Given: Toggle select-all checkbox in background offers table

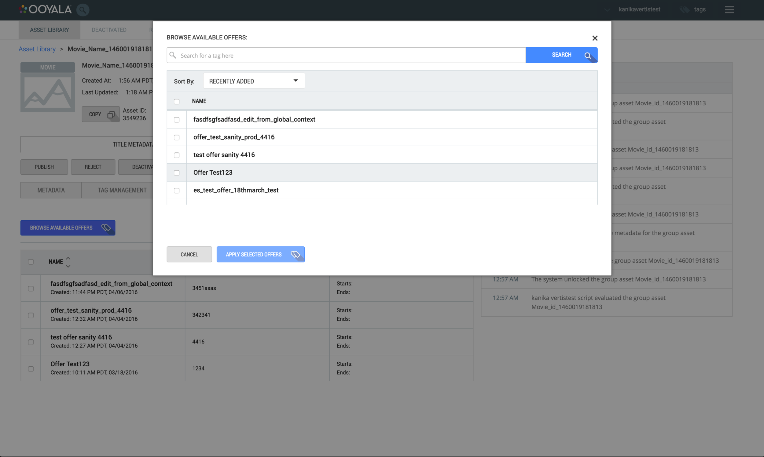Looking at the screenshot, I should click(x=31, y=262).
